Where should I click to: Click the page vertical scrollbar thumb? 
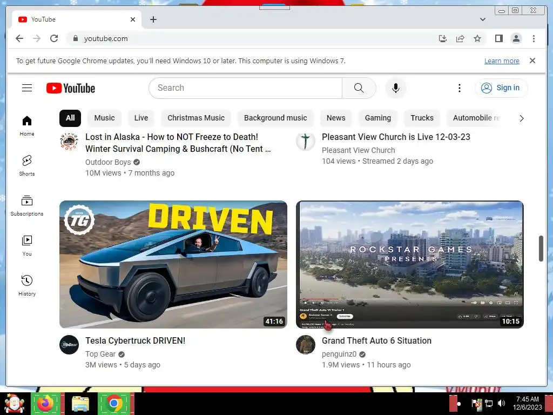[541, 249]
